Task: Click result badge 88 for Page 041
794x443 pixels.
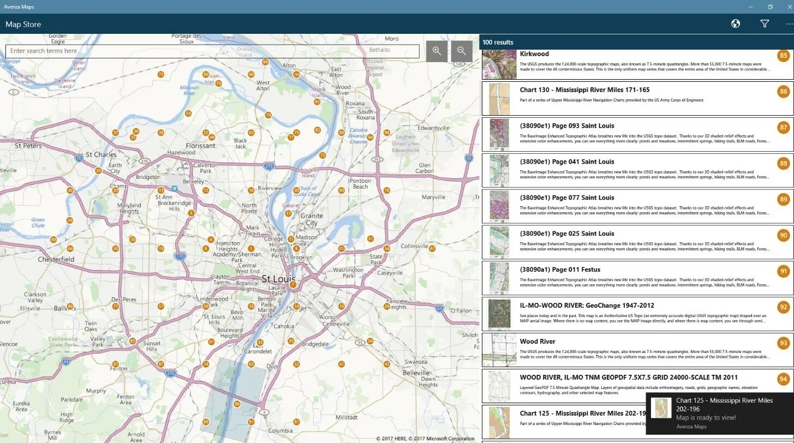Action: pos(784,164)
